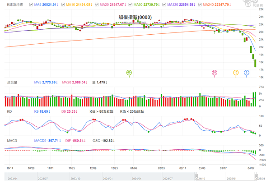Image resolution: width=271 pixels, height=184 pixels.
Task: Click the MA120 value 22854.58
Action: click(x=186, y=5)
